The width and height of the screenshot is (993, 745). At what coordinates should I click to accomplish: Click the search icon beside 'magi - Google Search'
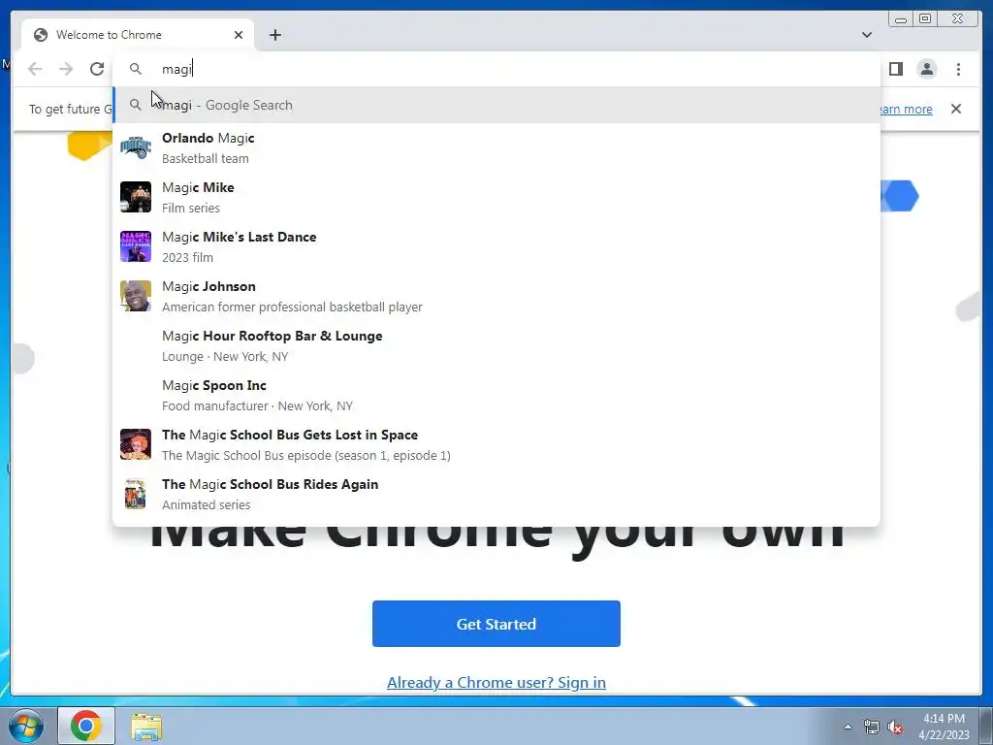point(136,105)
